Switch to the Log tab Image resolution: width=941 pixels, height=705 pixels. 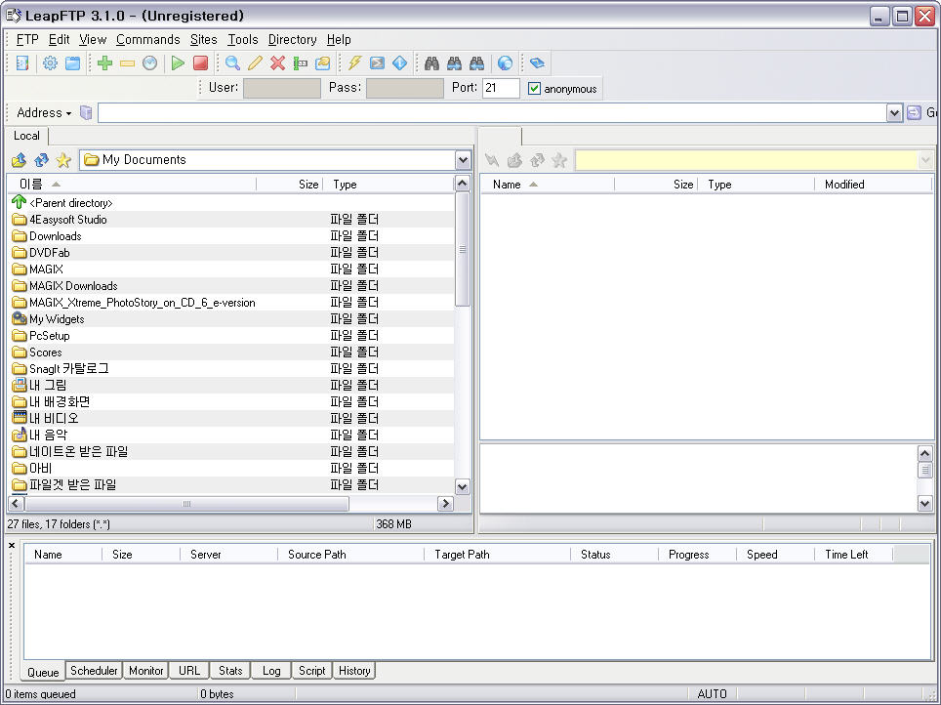pos(271,670)
